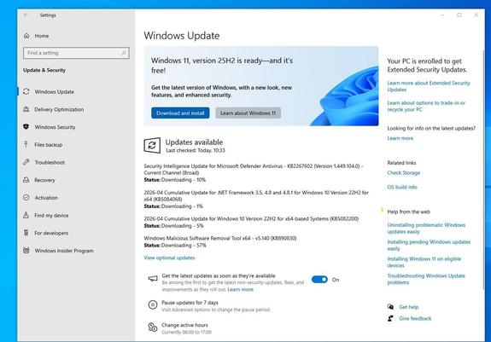Image resolution: width=491 pixels, height=342 pixels.
Task: Click Malicious Software Removal Tool KB890830 entry
Action: 220,238
